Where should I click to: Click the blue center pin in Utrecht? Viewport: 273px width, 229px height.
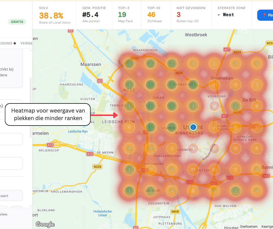pos(193,127)
